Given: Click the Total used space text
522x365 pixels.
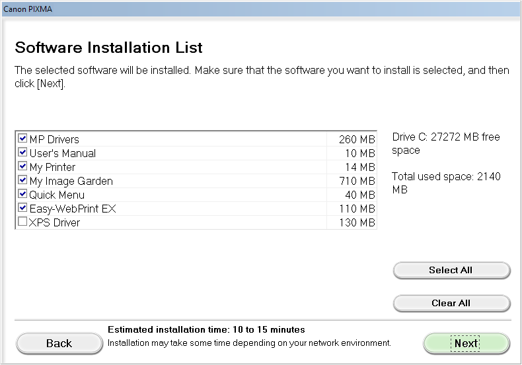Looking at the screenshot, I should (446, 183).
